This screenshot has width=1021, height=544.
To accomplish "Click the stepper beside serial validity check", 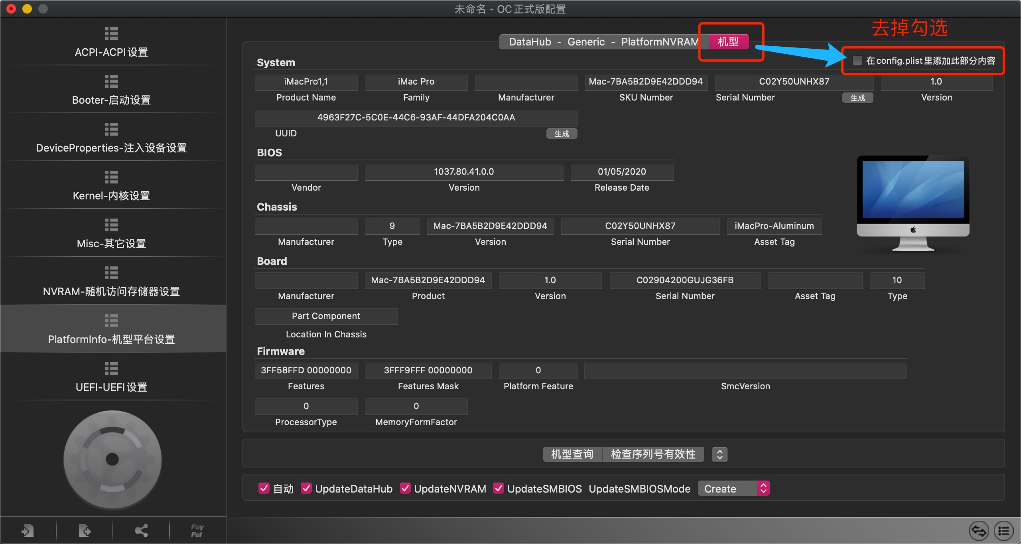I will (x=719, y=454).
